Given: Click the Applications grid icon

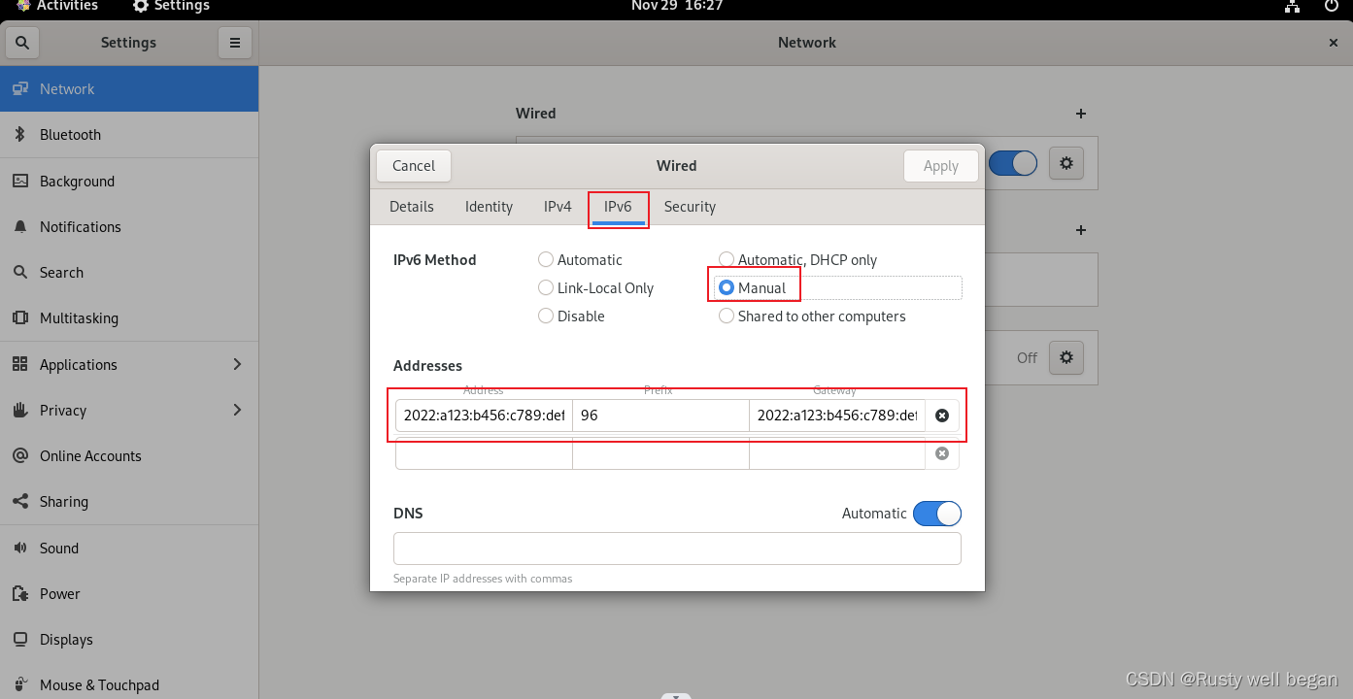Looking at the screenshot, I should coord(19,364).
